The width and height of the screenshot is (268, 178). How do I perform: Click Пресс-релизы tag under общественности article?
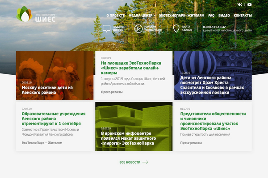(191, 143)
